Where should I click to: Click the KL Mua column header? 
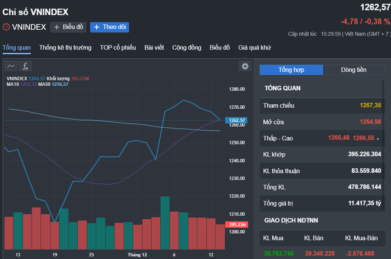(273, 238)
